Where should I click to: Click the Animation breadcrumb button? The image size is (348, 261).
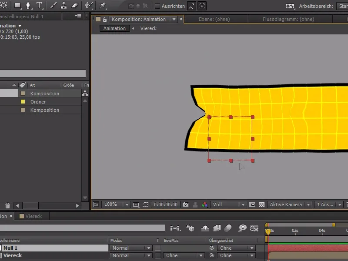click(114, 28)
